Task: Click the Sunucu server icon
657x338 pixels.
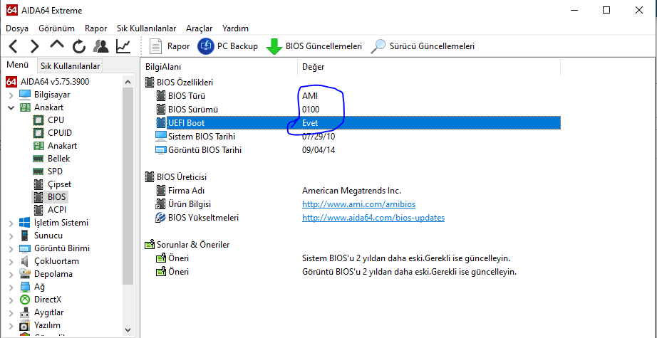Action: pyautogui.click(x=25, y=236)
